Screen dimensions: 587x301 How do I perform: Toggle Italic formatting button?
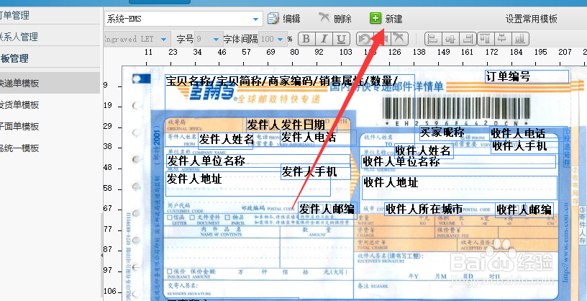point(324,39)
